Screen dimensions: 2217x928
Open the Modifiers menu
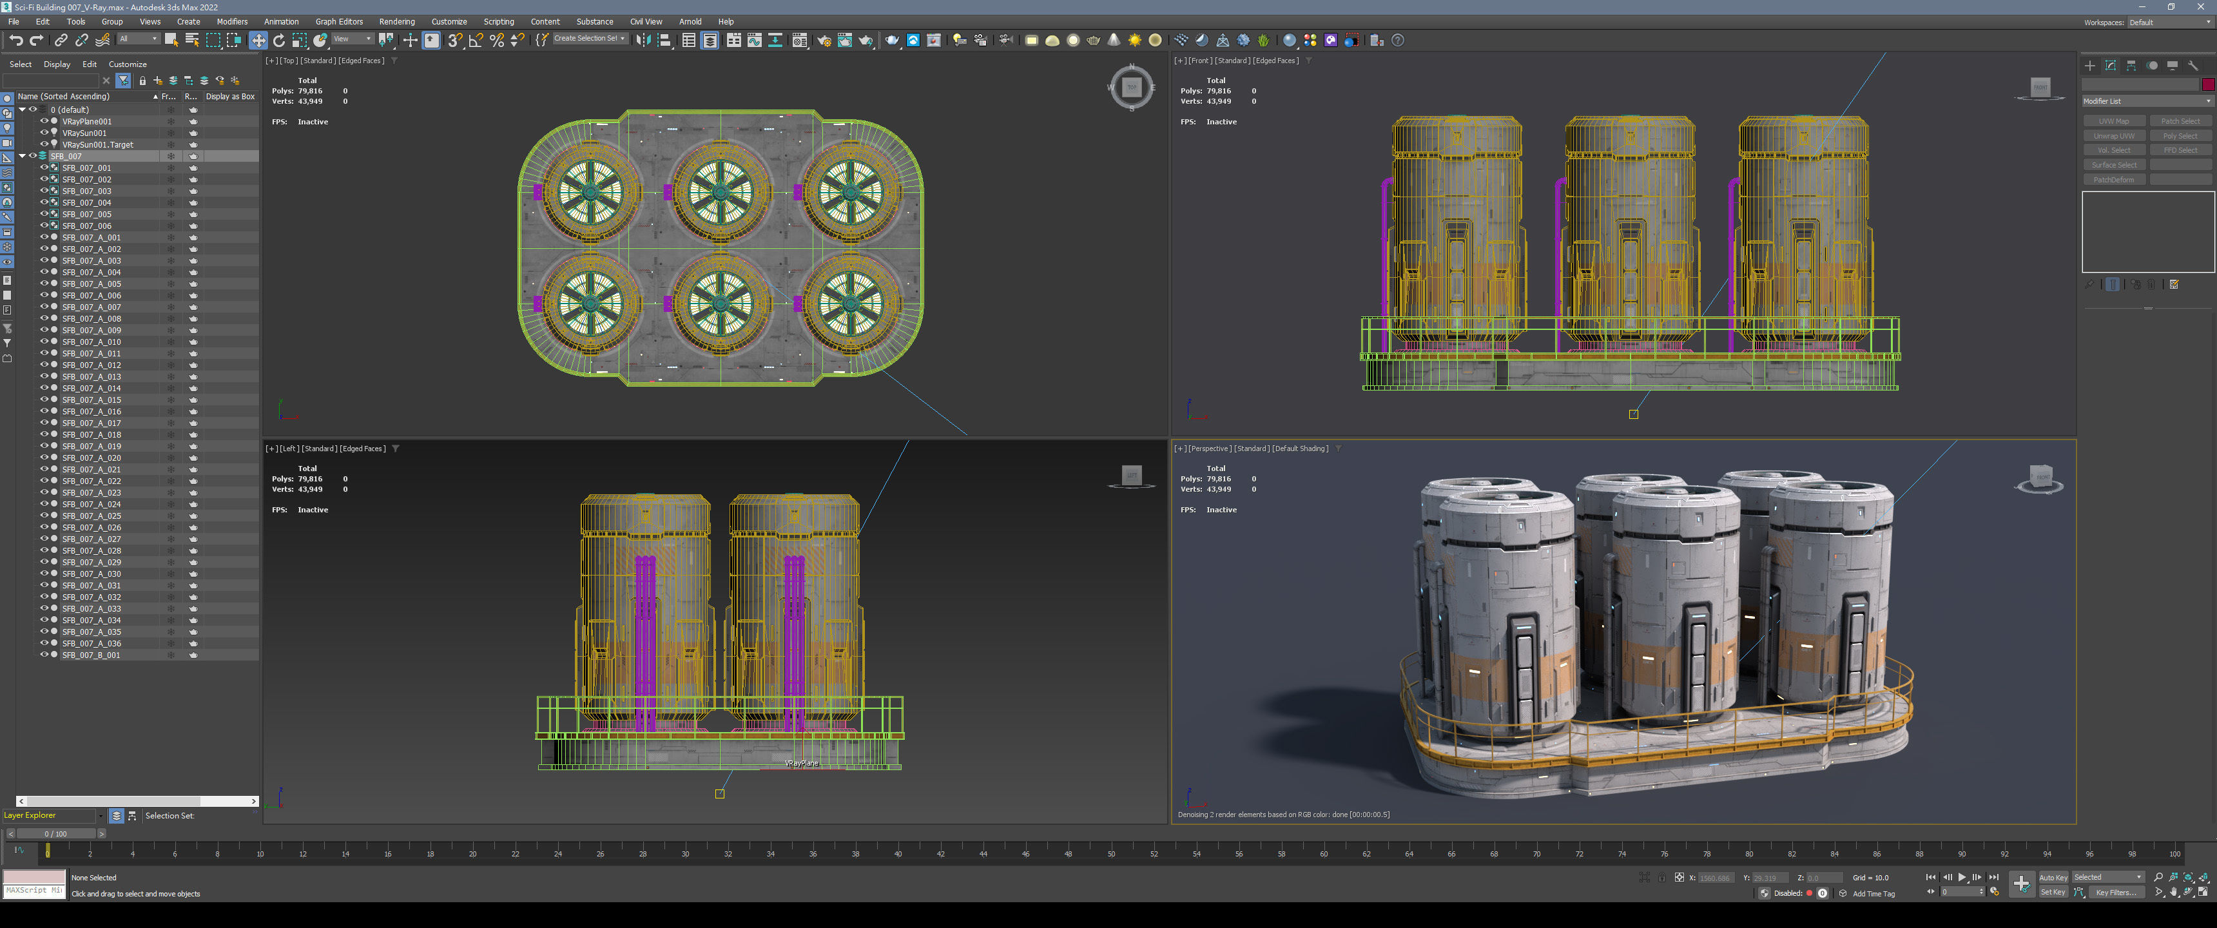[231, 21]
